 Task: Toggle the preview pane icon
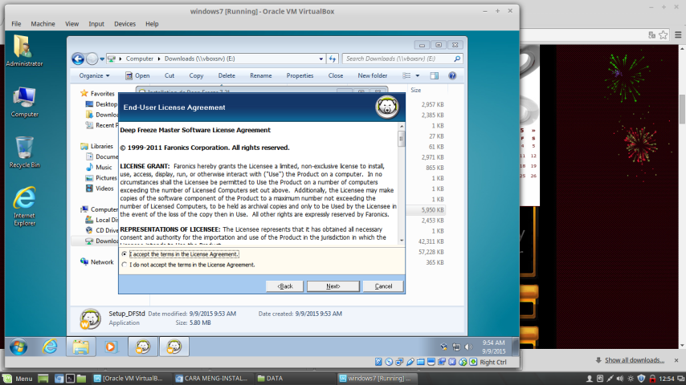point(434,75)
